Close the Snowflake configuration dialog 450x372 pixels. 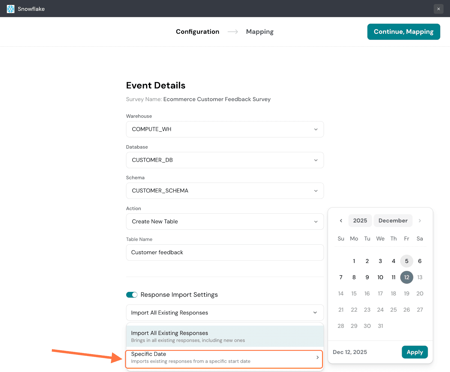(x=438, y=9)
